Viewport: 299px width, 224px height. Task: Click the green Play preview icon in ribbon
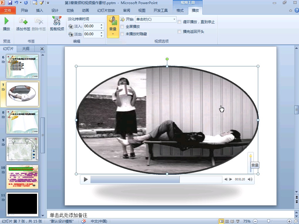(6, 21)
